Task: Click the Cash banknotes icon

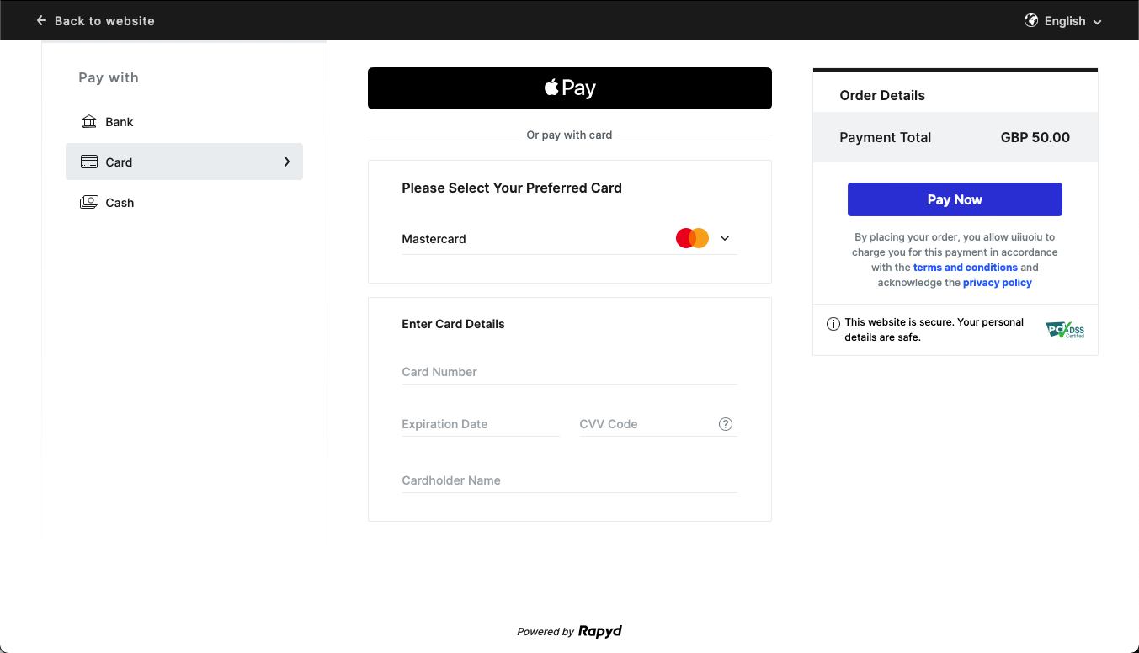Action: 89,203
